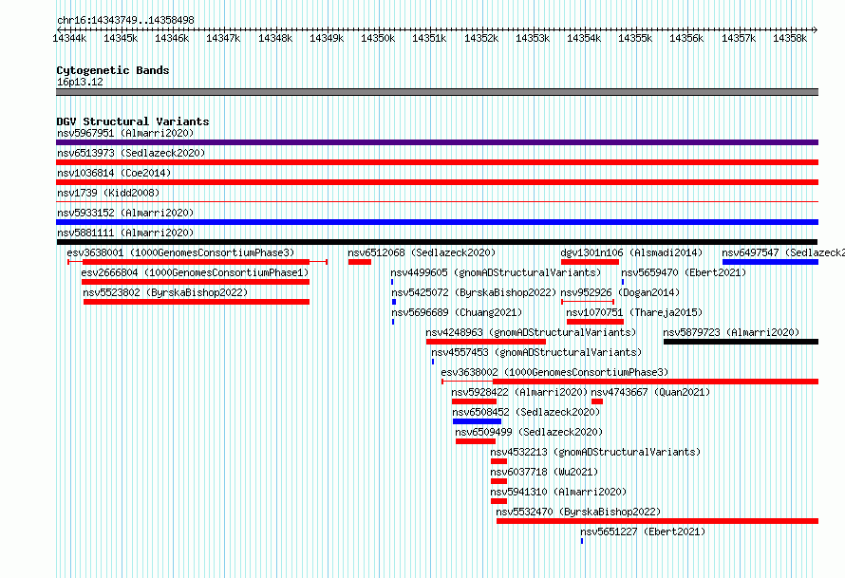Click the blue nsv6508452 variant bar
Image resolution: width=845 pixels, height=578 pixels.
click(477, 421)
